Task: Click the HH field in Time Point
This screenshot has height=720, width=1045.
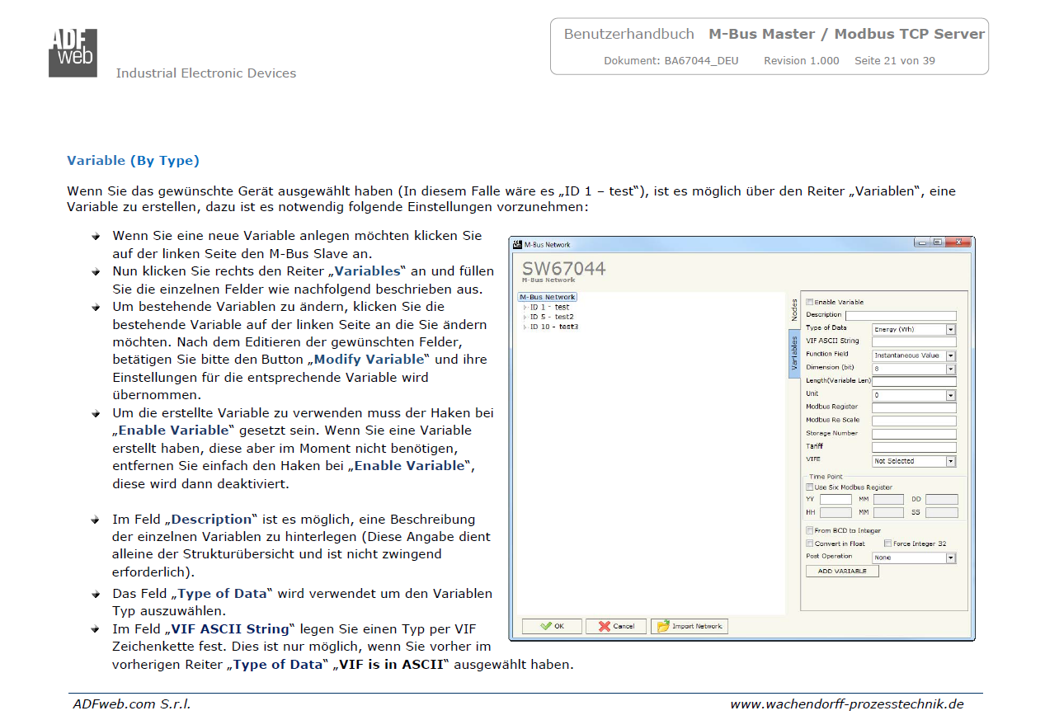Action: (836, 513)
